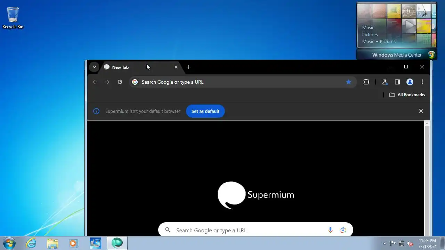
Task: Click the magnifier icon in search box
Action: point(168,230)
